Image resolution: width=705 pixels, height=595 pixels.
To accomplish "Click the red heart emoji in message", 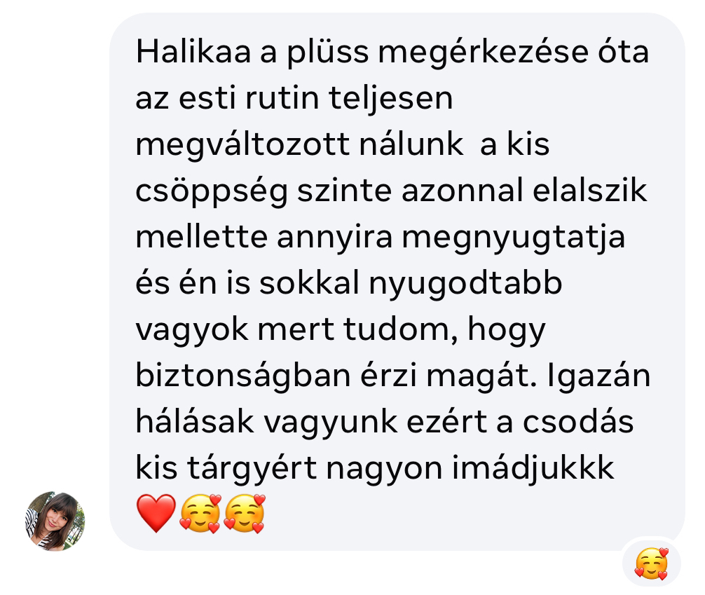I will (x=156, y=513).
